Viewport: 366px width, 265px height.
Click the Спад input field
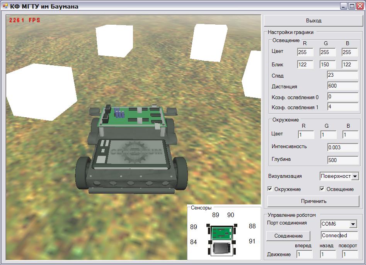(342, 76)
